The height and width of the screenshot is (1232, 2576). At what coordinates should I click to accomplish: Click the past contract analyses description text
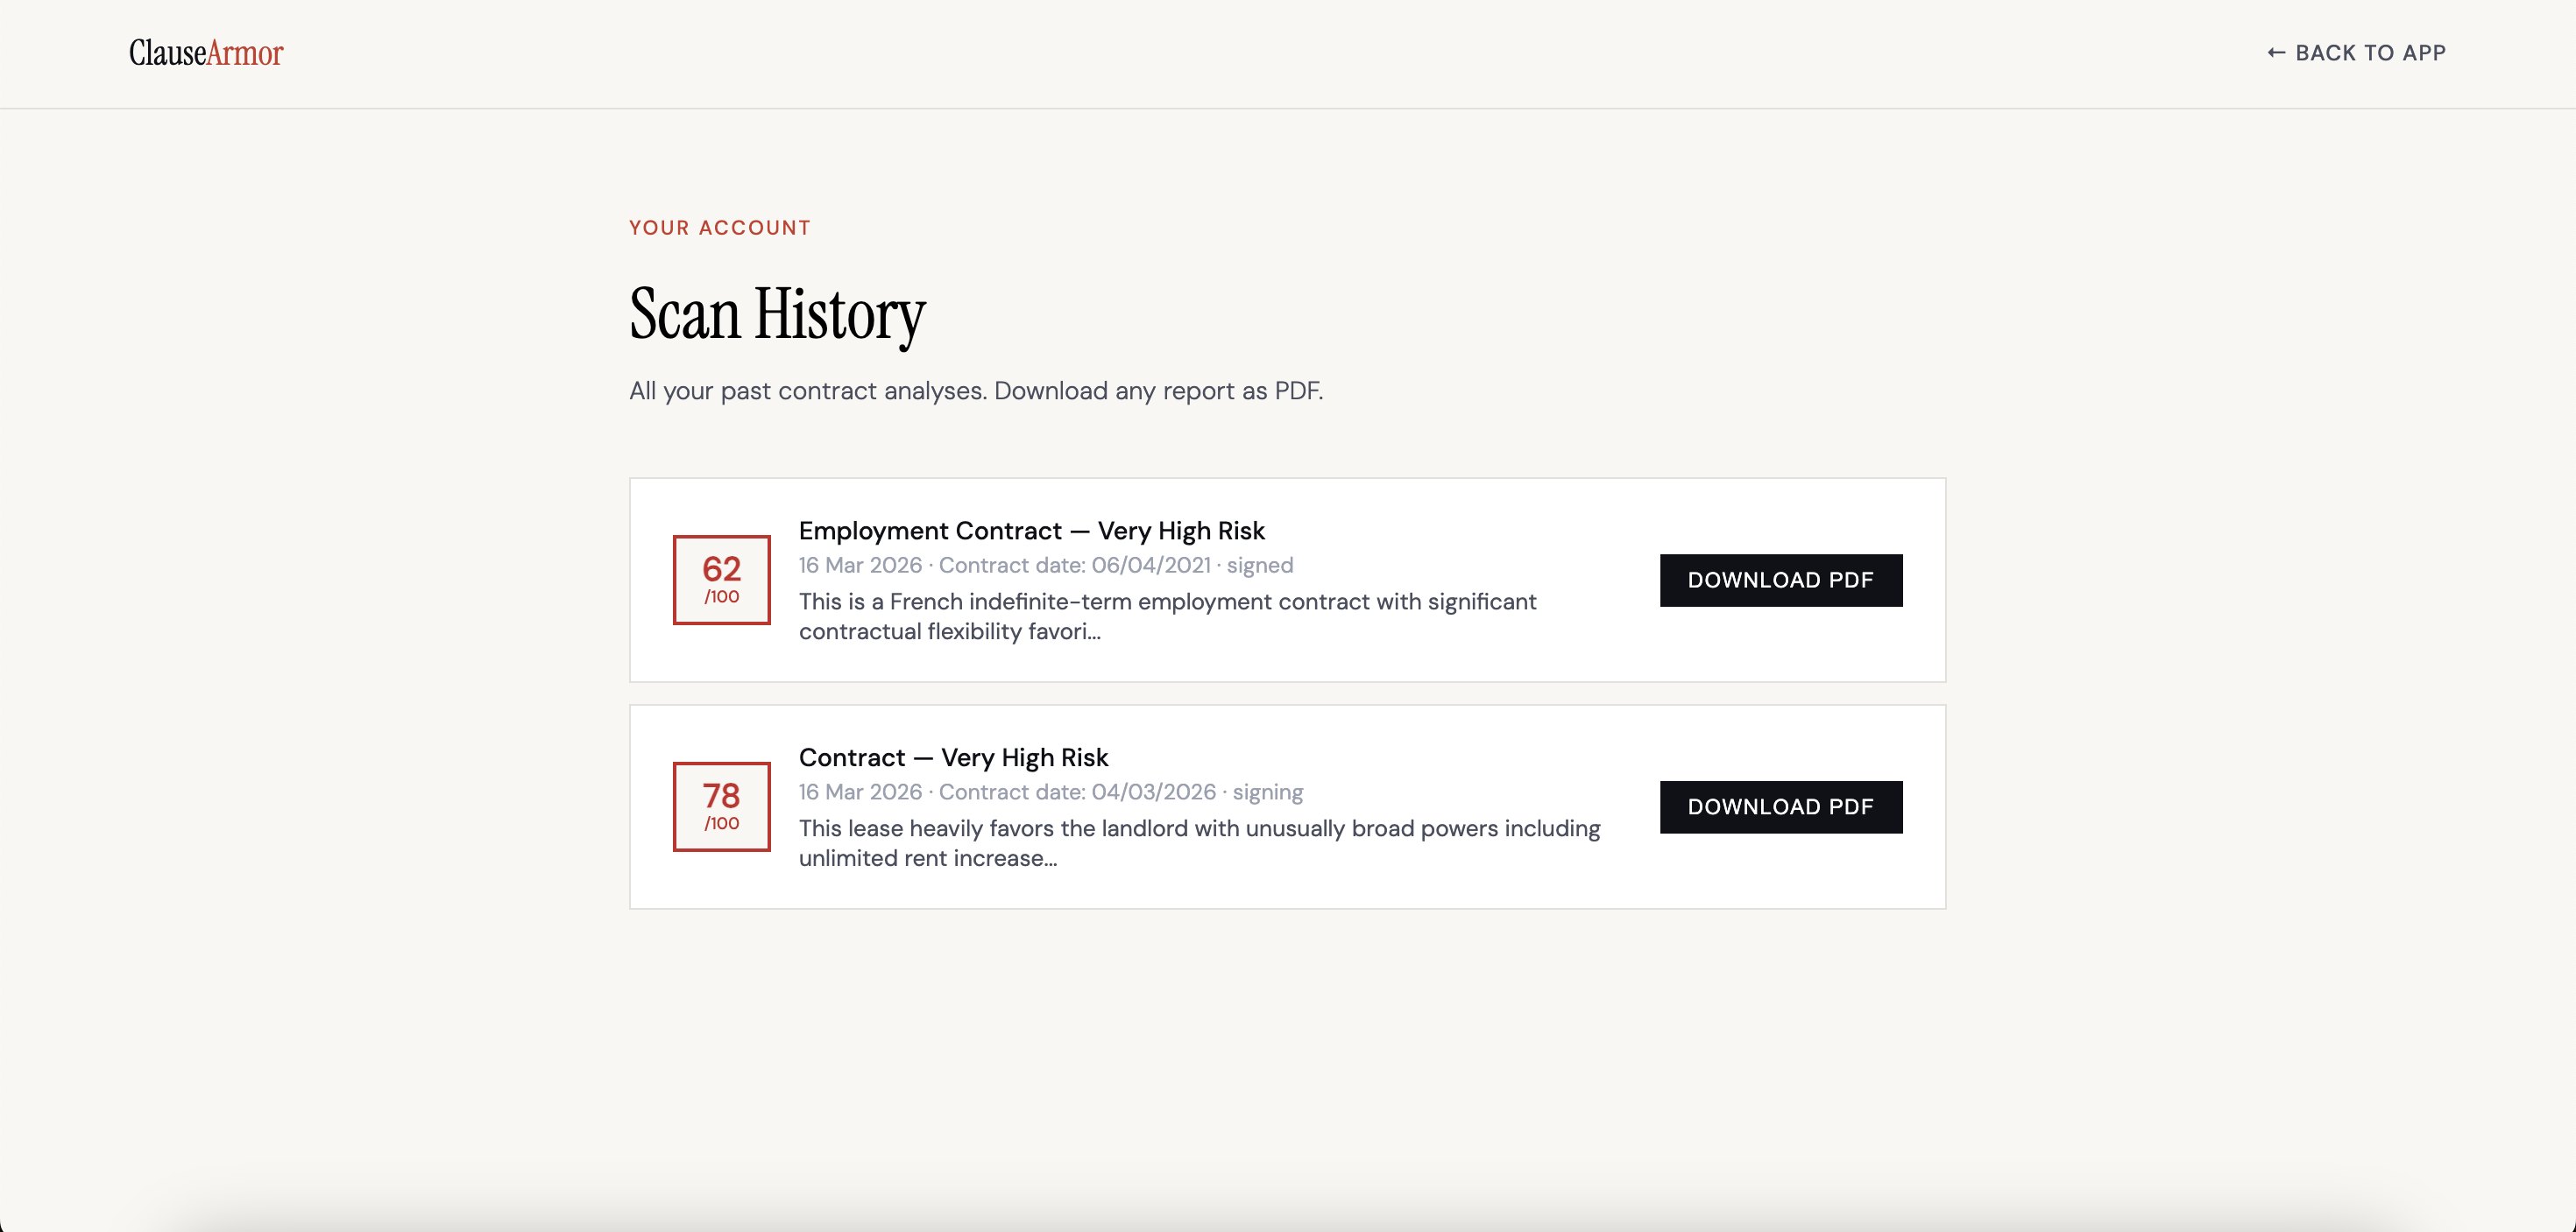(975, 391)
